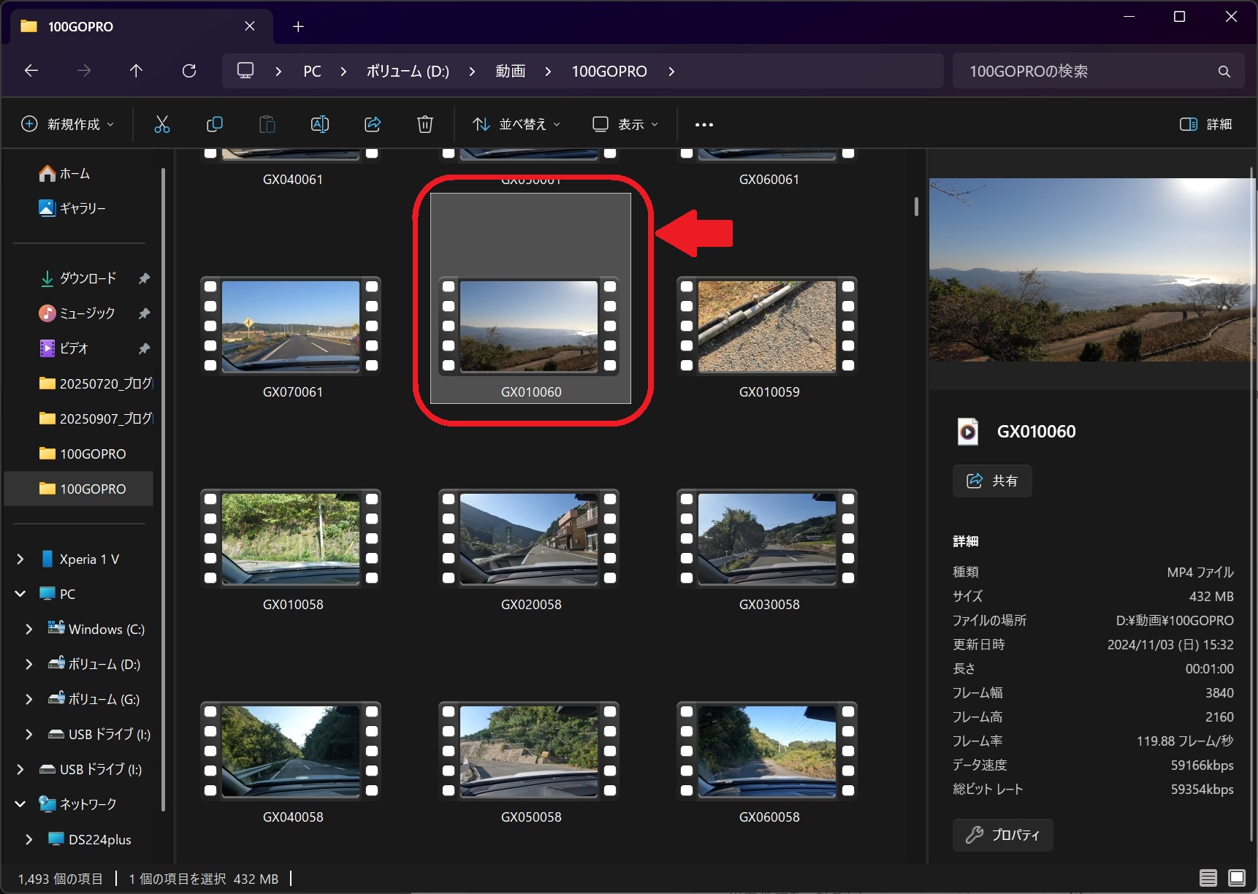Switch to details list view layout

click(x=1208, y=877)
